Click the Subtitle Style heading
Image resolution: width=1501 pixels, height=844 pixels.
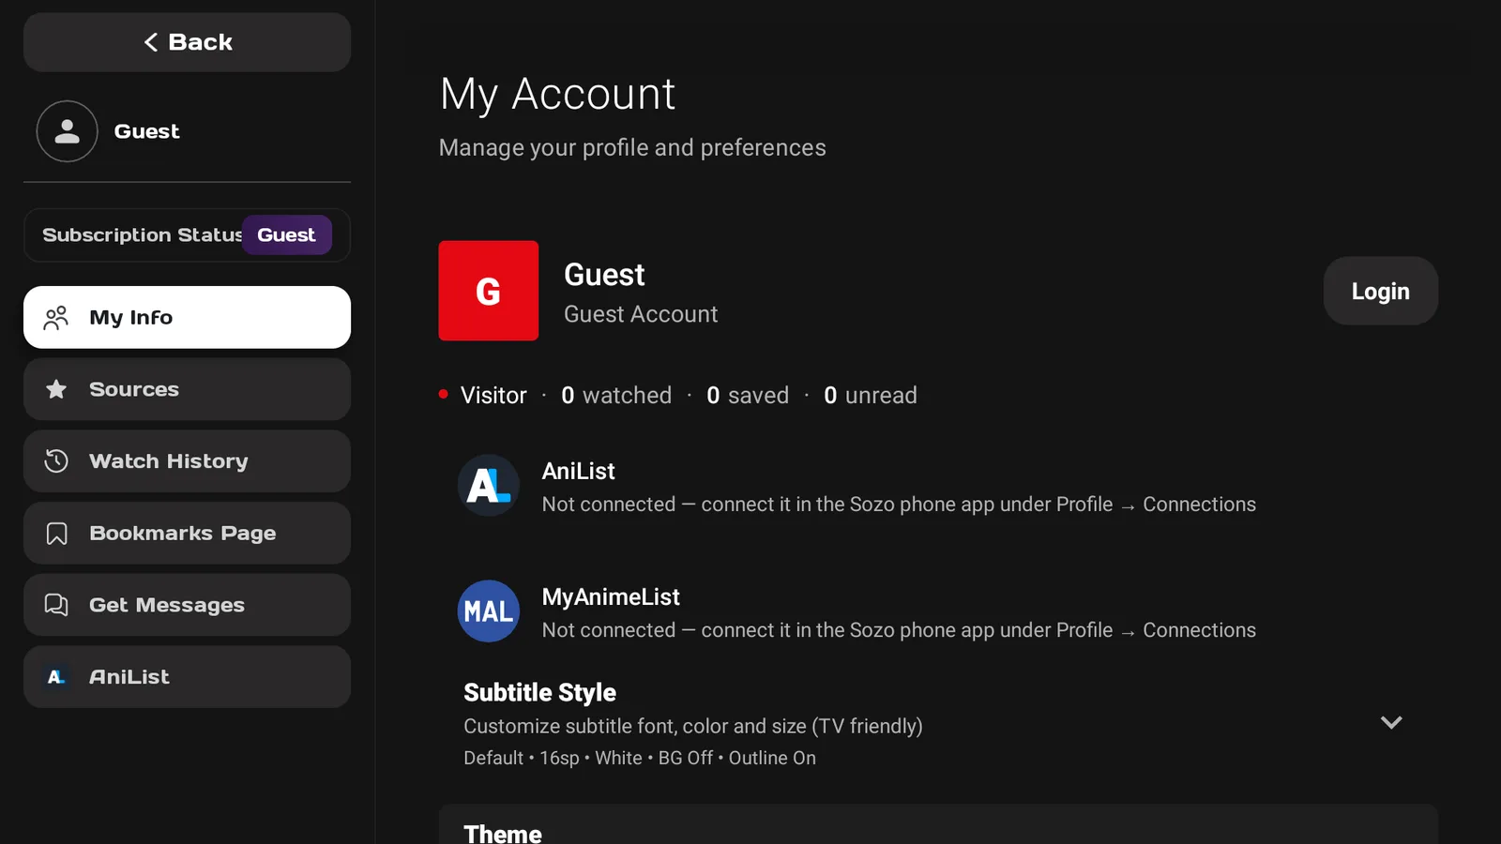539,692
